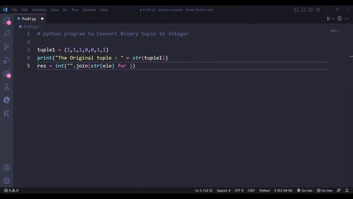Click the second Go Live button
This screenshot has height=199, width=353.
(324, 190)
